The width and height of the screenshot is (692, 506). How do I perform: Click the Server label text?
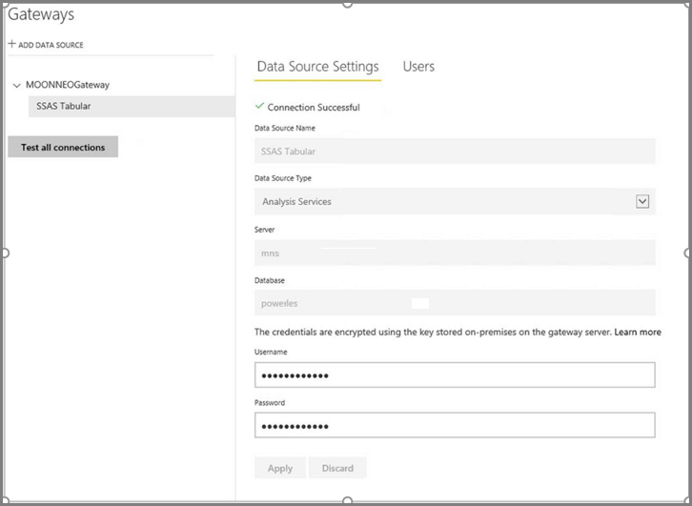264,230
